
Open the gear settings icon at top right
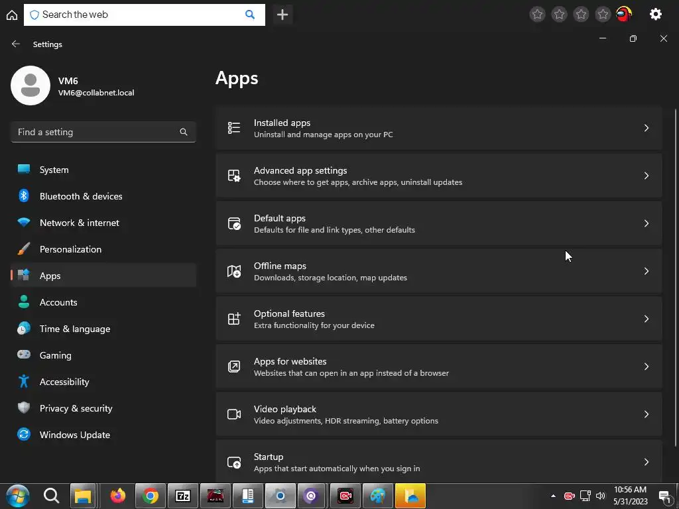click(x=656, y=15)
